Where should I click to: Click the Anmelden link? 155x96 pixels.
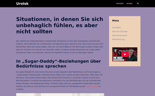pyautogui.click(x=117, y=28)
